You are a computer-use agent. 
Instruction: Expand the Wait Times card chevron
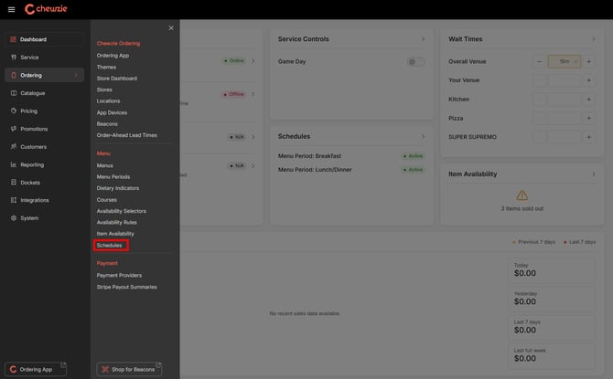(x=593, y=39)
